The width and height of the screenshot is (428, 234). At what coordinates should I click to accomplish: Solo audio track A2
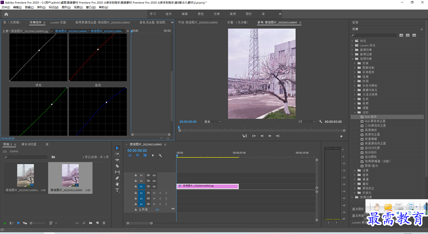tap(160, 199)
